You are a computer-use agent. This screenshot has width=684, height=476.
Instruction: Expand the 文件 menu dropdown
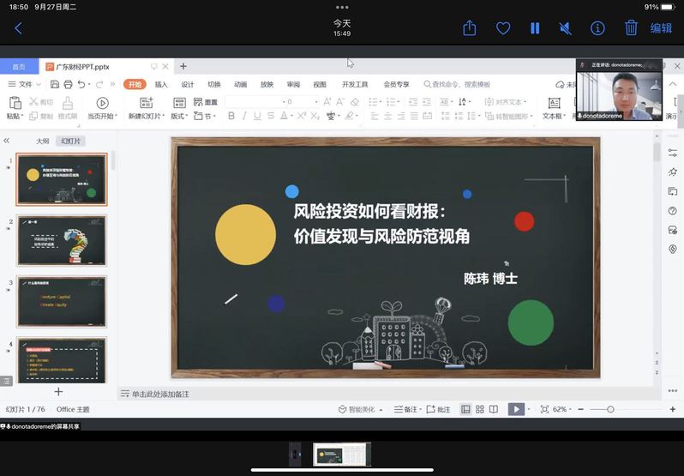(24, 84)
